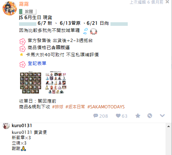Open kuro0131's avatar in replies

pos(6,126)
